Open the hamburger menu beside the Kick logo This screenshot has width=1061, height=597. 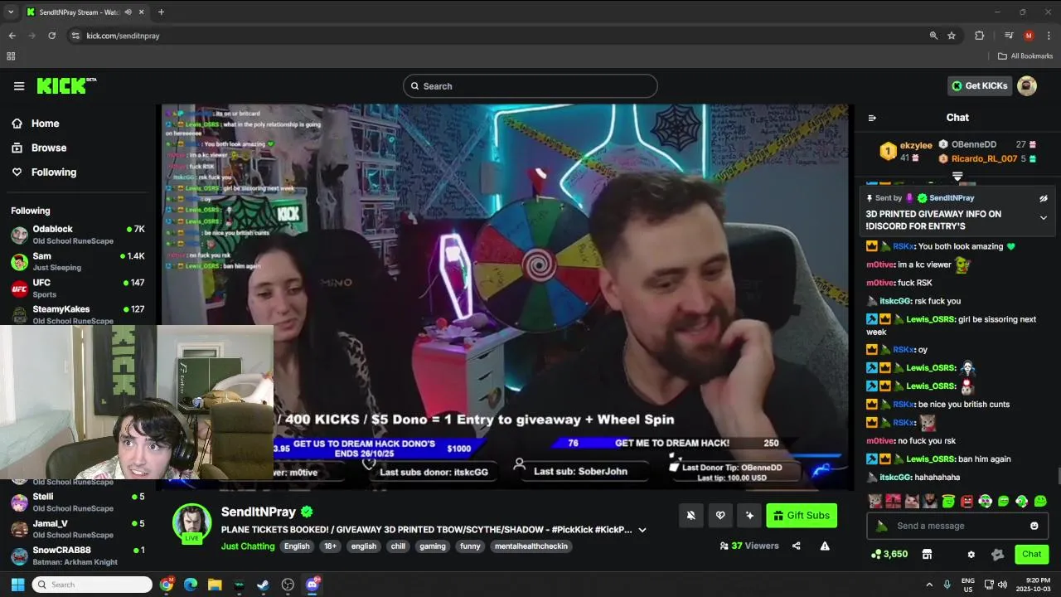(x=19, y=86)
